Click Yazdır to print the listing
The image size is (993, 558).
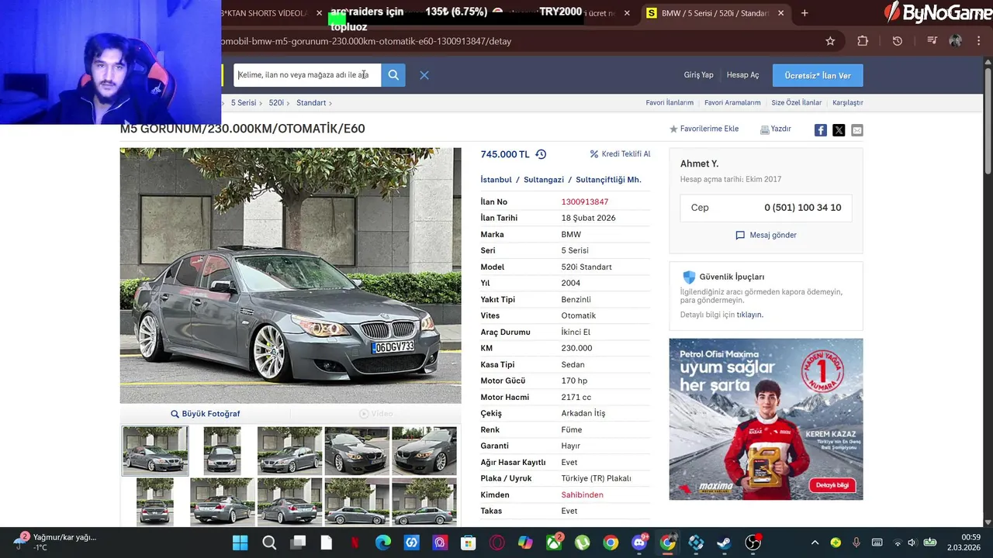776,129
